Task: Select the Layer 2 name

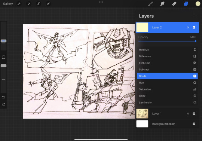Action: [x=157, y=27]
